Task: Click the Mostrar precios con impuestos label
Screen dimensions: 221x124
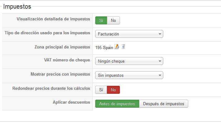Action: pos(60,74)
